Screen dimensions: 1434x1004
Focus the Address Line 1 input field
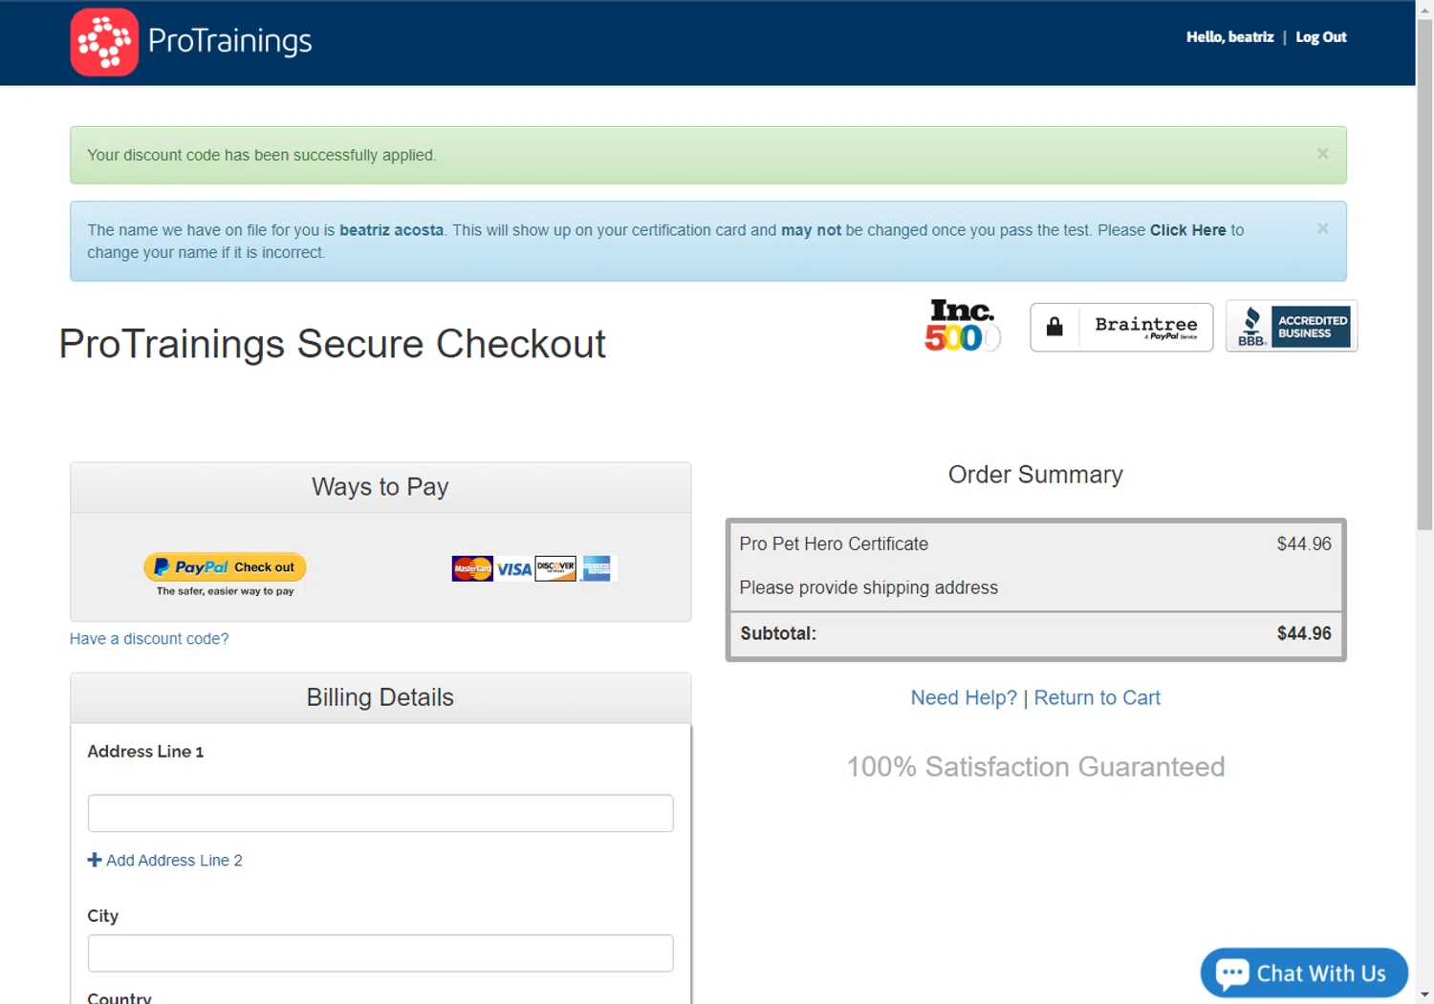tap(380, 813)
